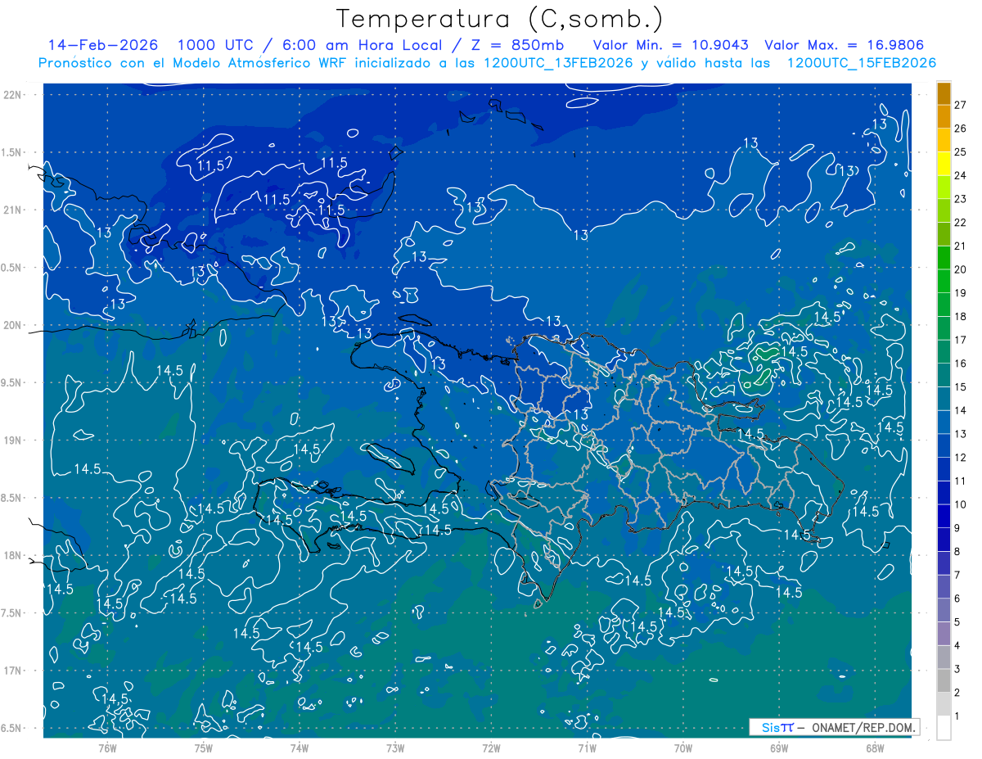This screenshot has height=759, width=982.
Task: Click the "24" color scale label
Action: click(960, 175)
